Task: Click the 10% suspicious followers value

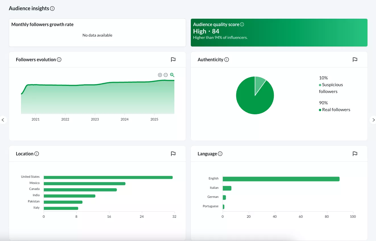Action: click(x=323, y=78)
